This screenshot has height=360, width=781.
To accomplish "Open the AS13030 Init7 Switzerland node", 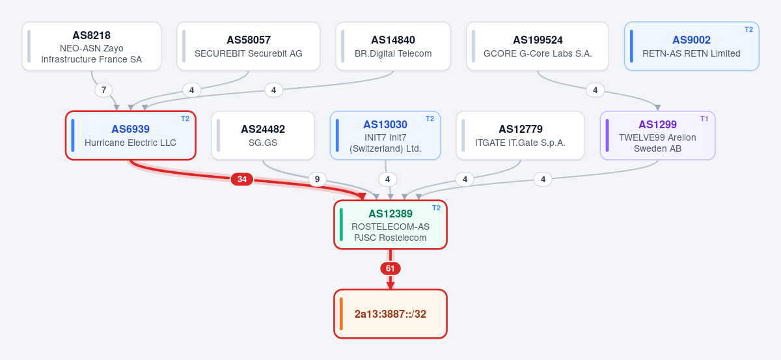I will [x=385, y=135].
